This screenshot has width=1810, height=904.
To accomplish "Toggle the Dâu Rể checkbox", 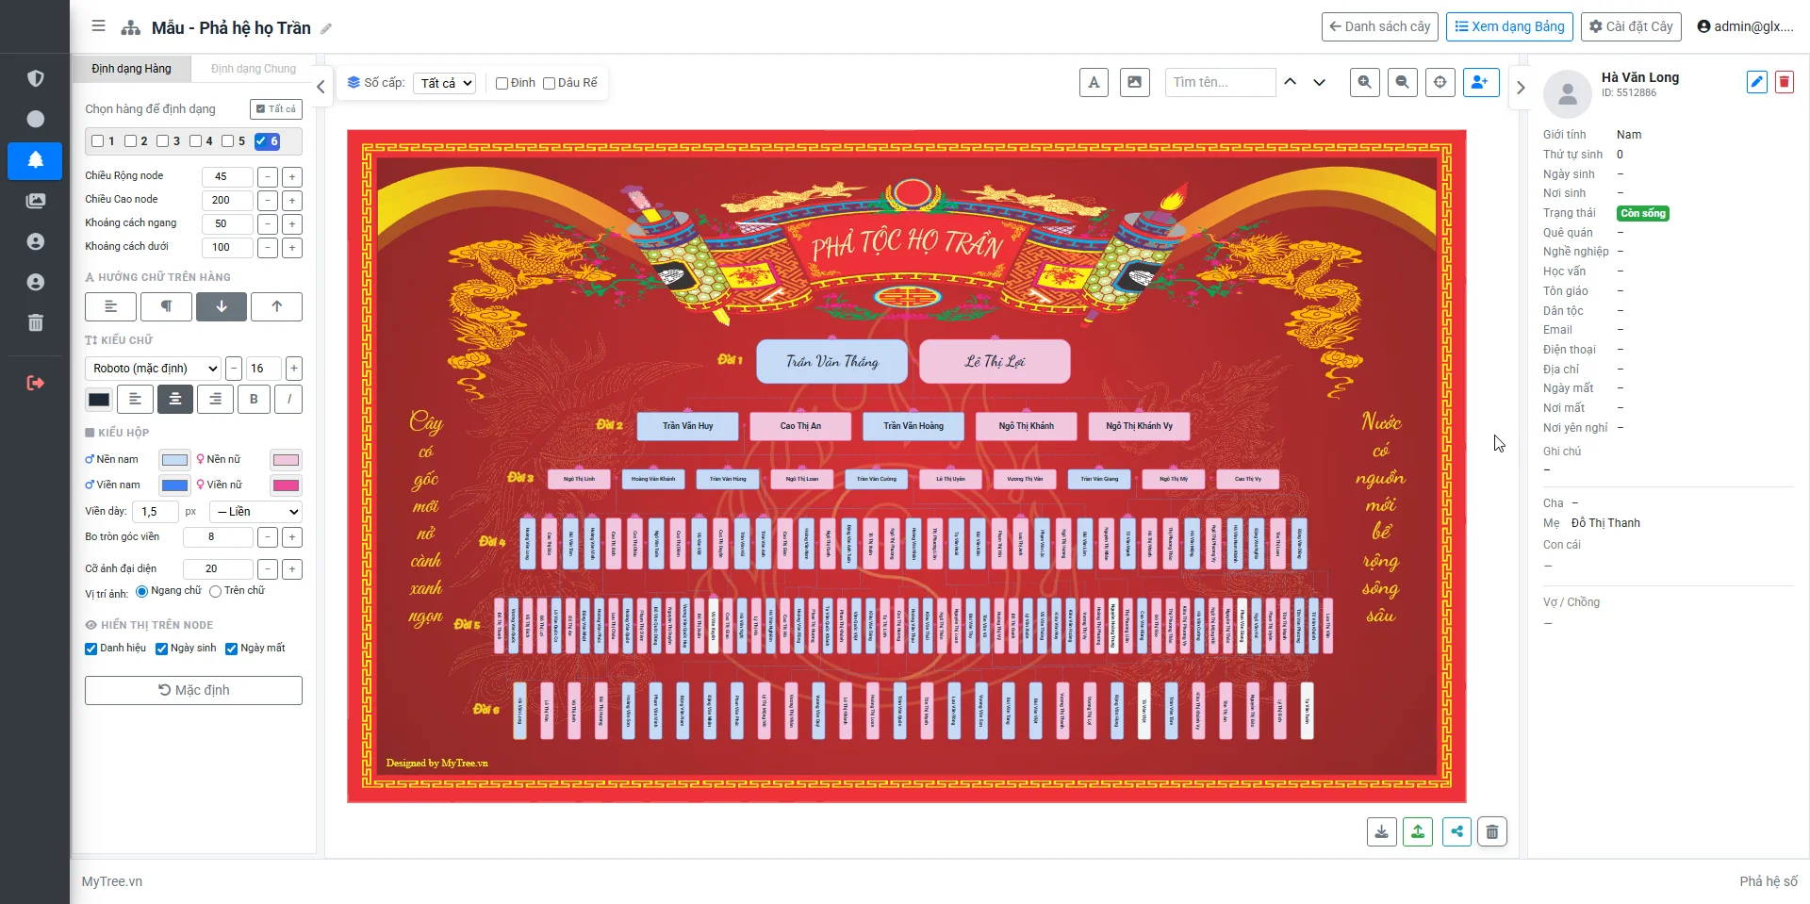I will coord(550,83).
